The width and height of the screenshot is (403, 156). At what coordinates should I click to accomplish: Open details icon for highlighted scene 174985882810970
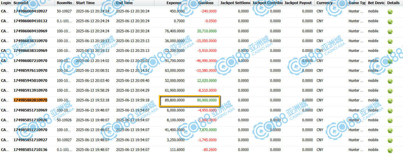[x=390, y=101]
